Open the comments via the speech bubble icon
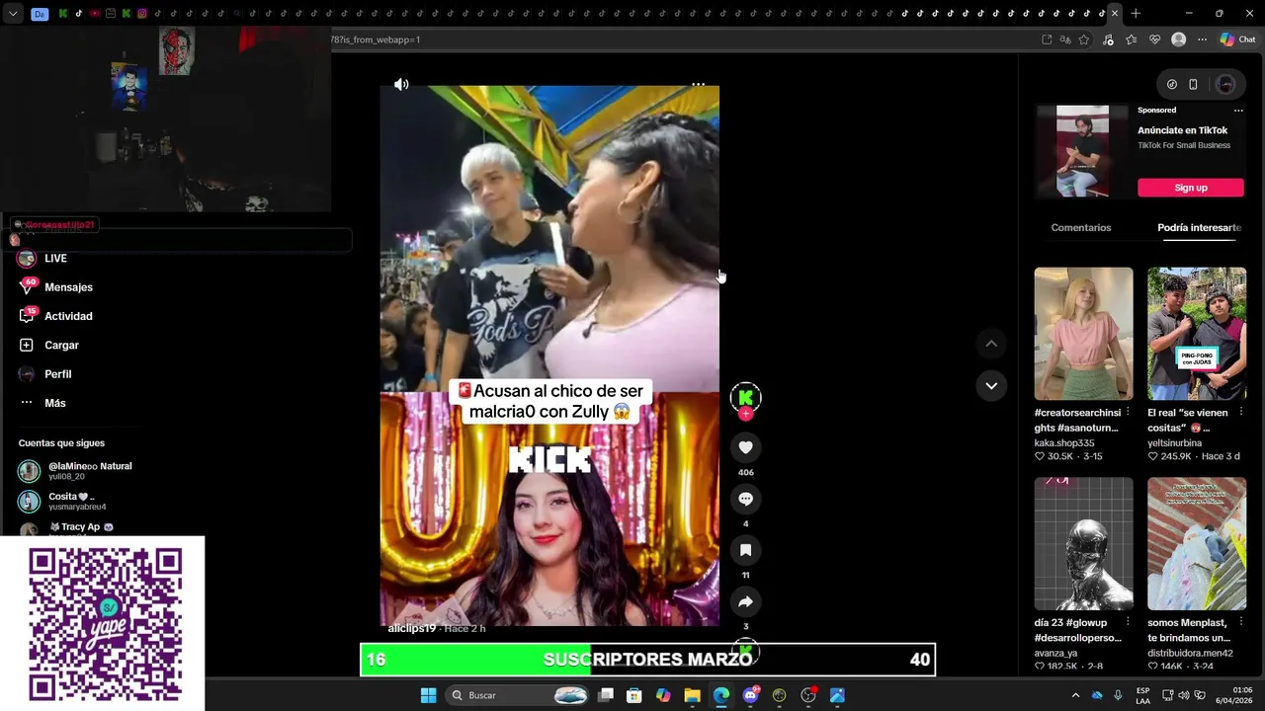This screenshot has height=711, width=1265. coord(745,499)
